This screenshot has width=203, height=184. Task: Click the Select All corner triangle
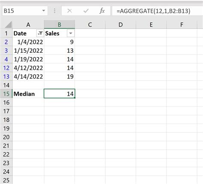coord(8,24)
